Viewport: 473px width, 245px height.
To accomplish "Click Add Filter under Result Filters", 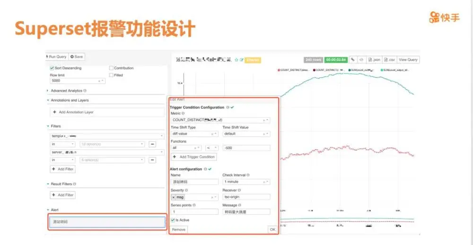I will pos(63,195).
